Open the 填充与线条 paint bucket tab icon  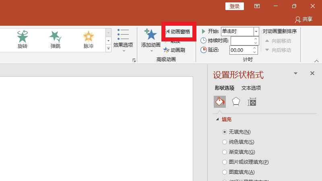pos(219,102)
